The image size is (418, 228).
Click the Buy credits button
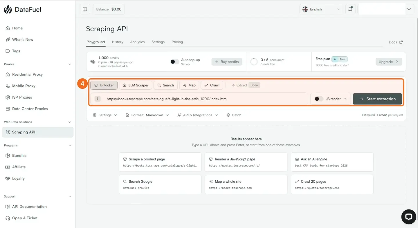pyautogui.click(x=227, y=62)
